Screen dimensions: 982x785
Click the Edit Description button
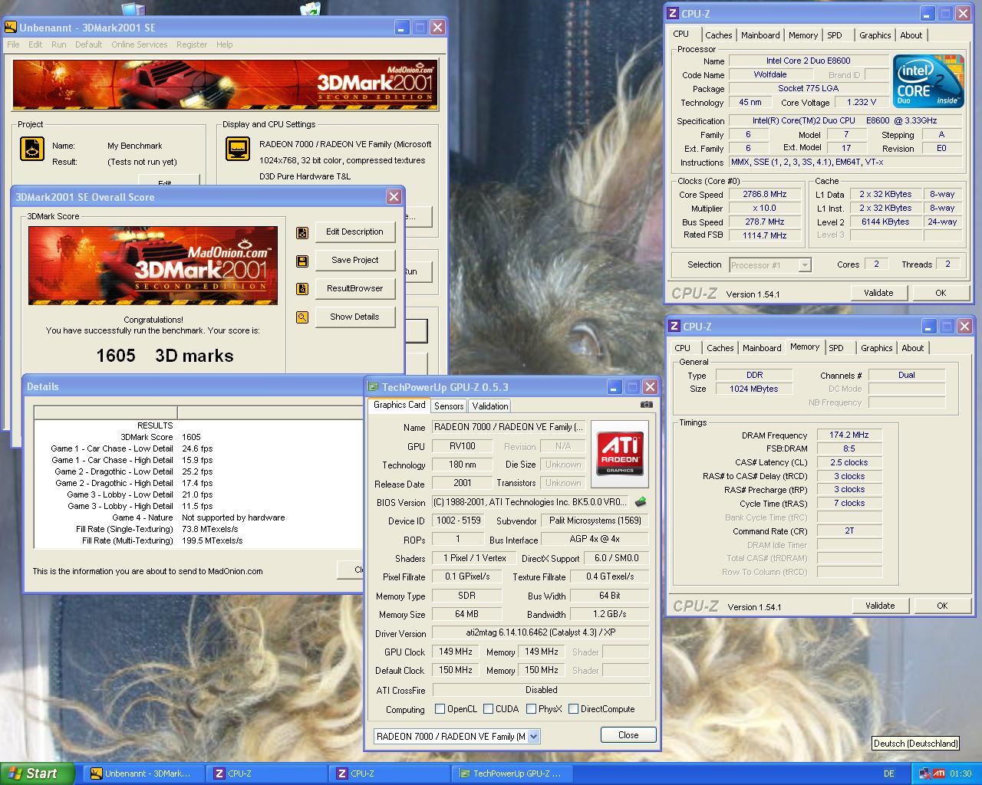click(354, 232)
